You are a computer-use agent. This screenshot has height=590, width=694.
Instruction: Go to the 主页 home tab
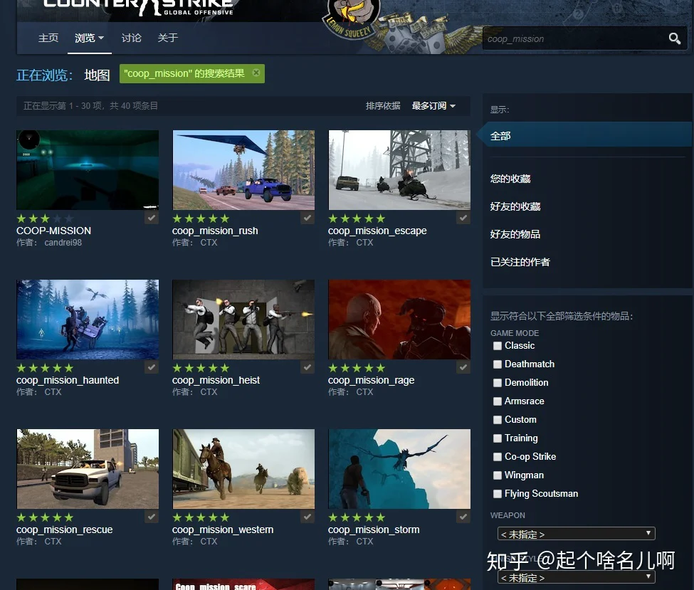click(x=48, y=38)
